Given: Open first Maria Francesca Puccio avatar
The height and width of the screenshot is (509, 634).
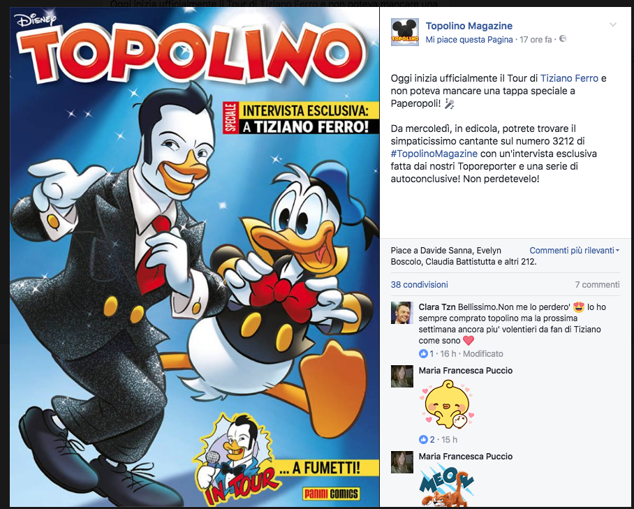Looking at the screenshot, I should pyautogui.click(x=402, y=376).
